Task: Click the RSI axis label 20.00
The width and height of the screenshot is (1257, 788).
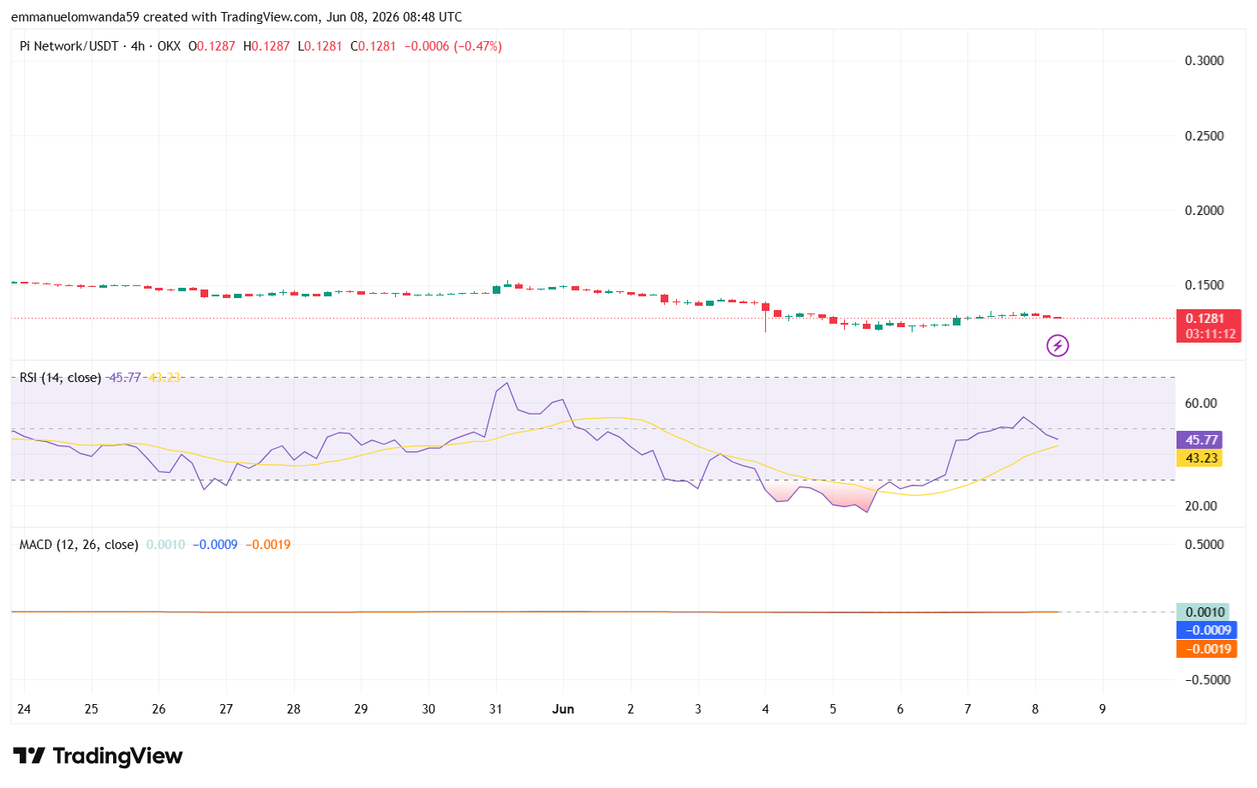Action: (1200, 506)
